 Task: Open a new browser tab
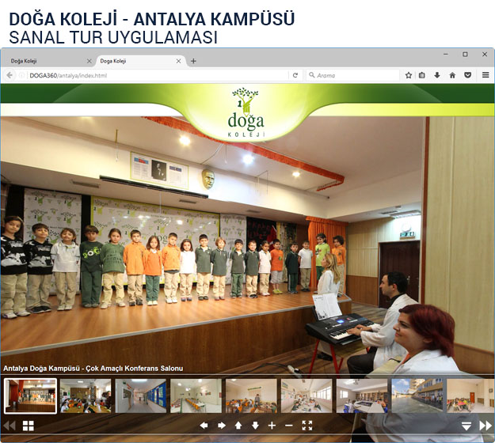(193, 61)
